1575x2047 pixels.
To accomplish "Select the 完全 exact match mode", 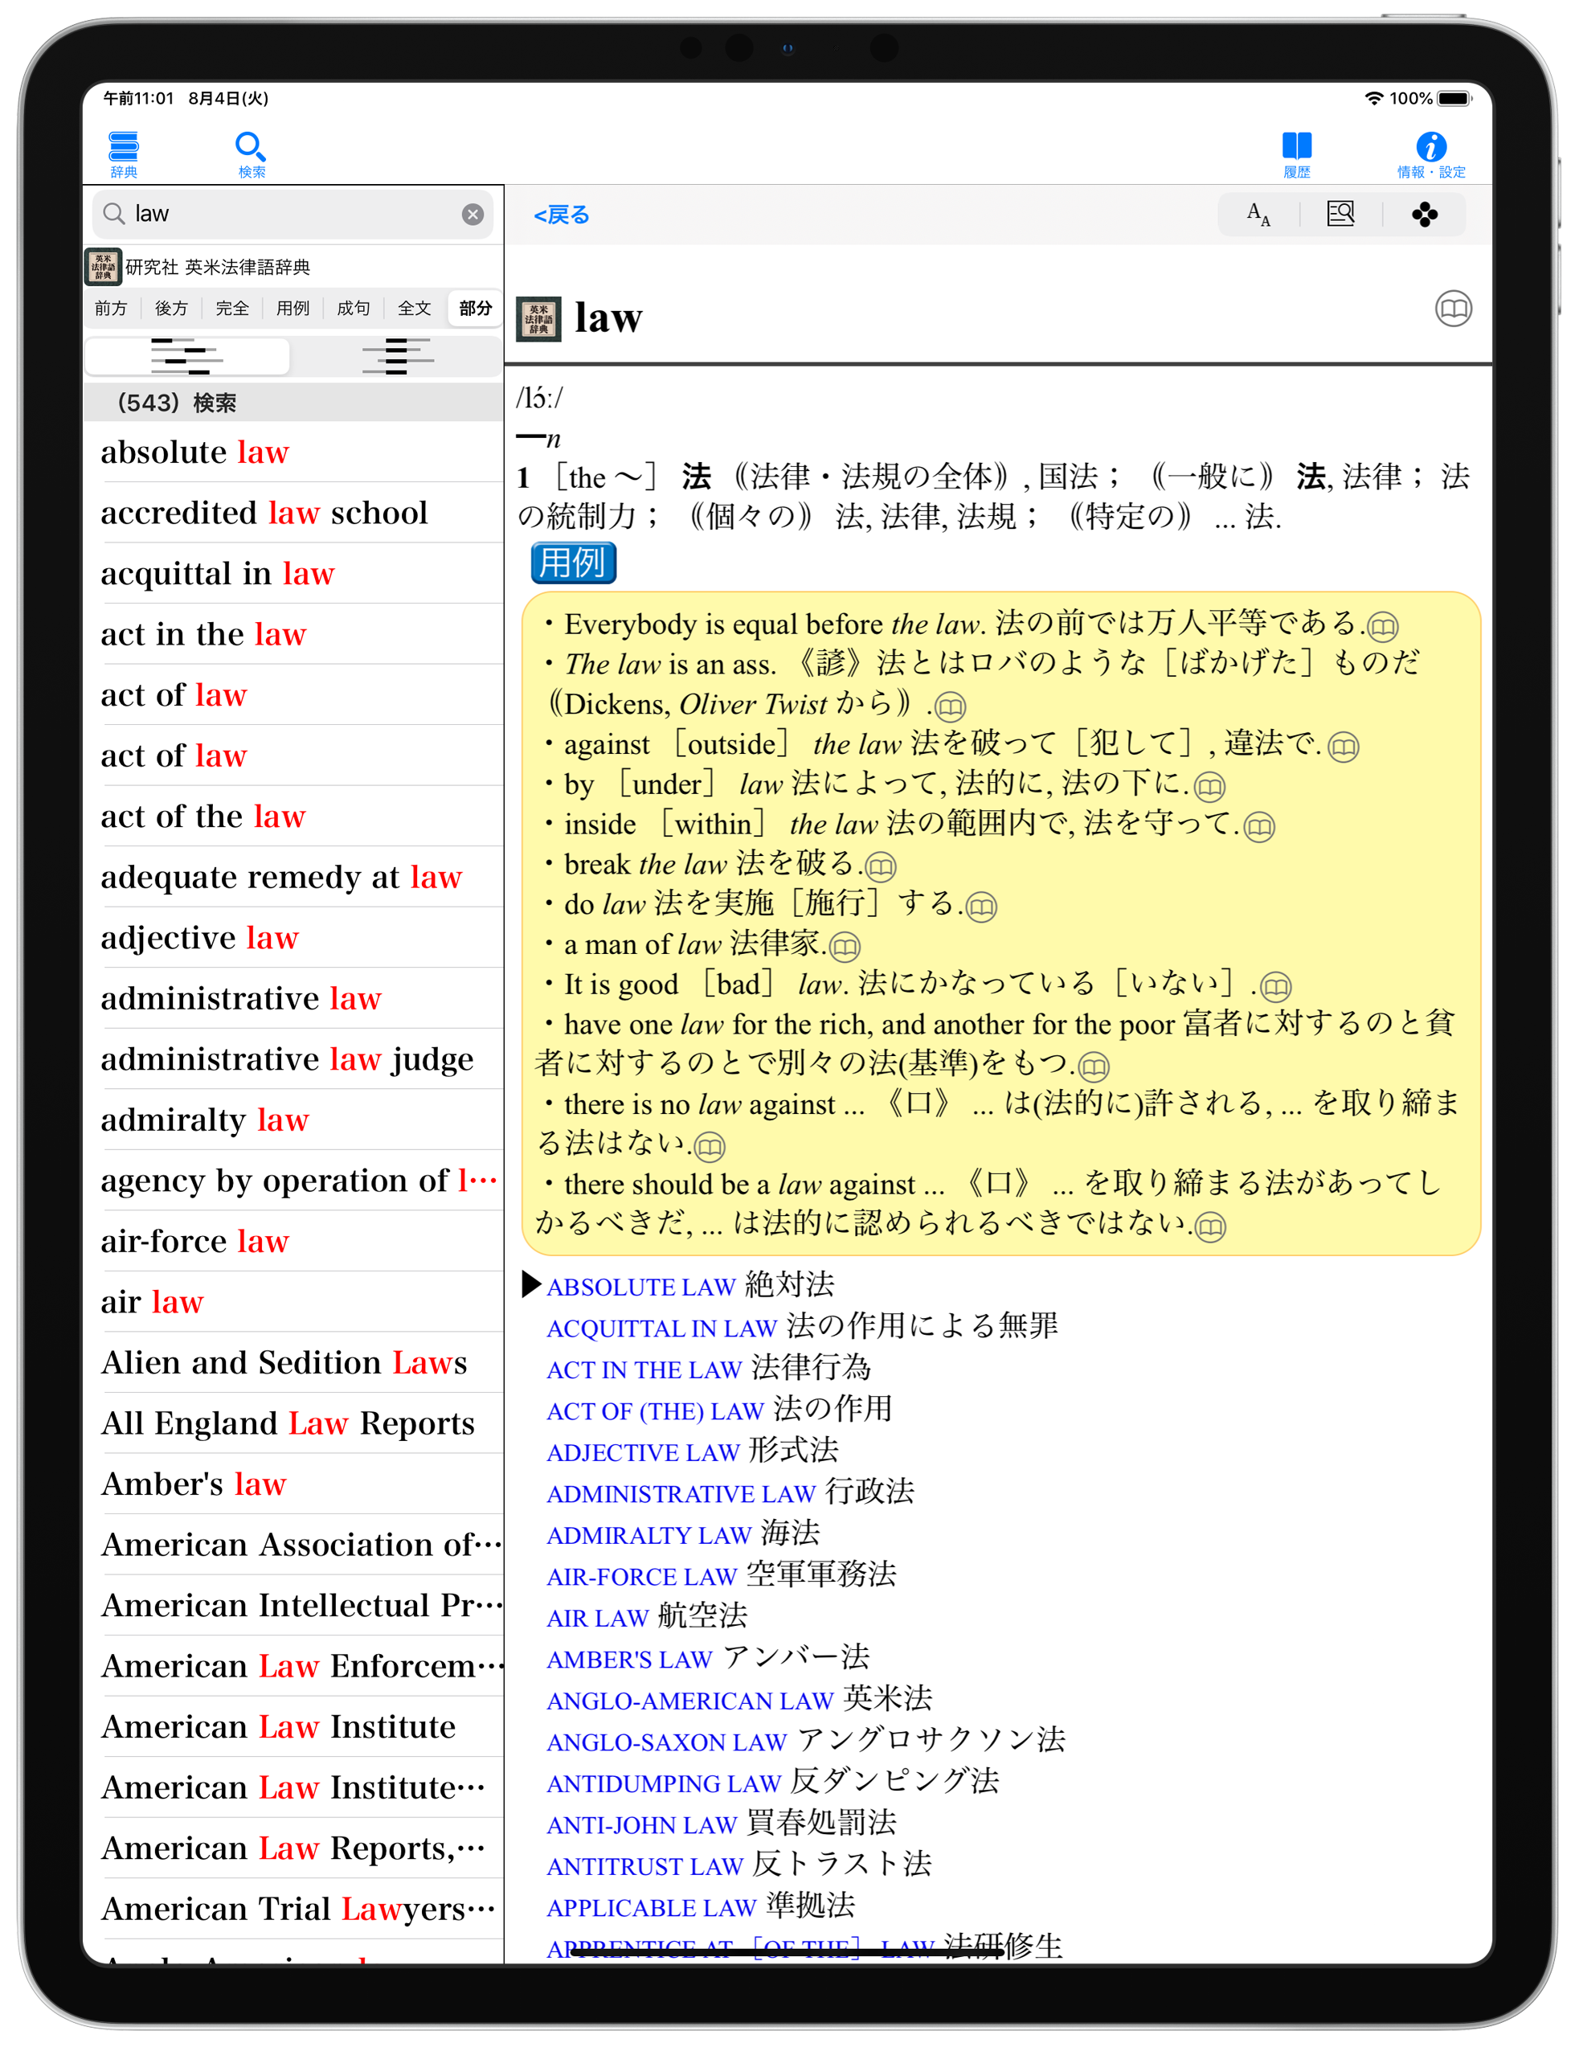I will coord(231,309).
